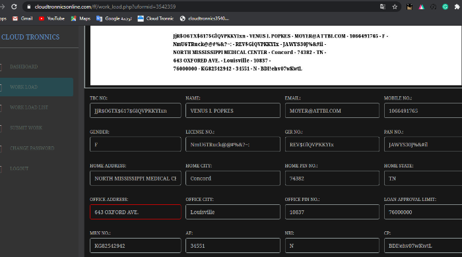Click the CLOUD TRONNICS logo heading

(30, 37)
